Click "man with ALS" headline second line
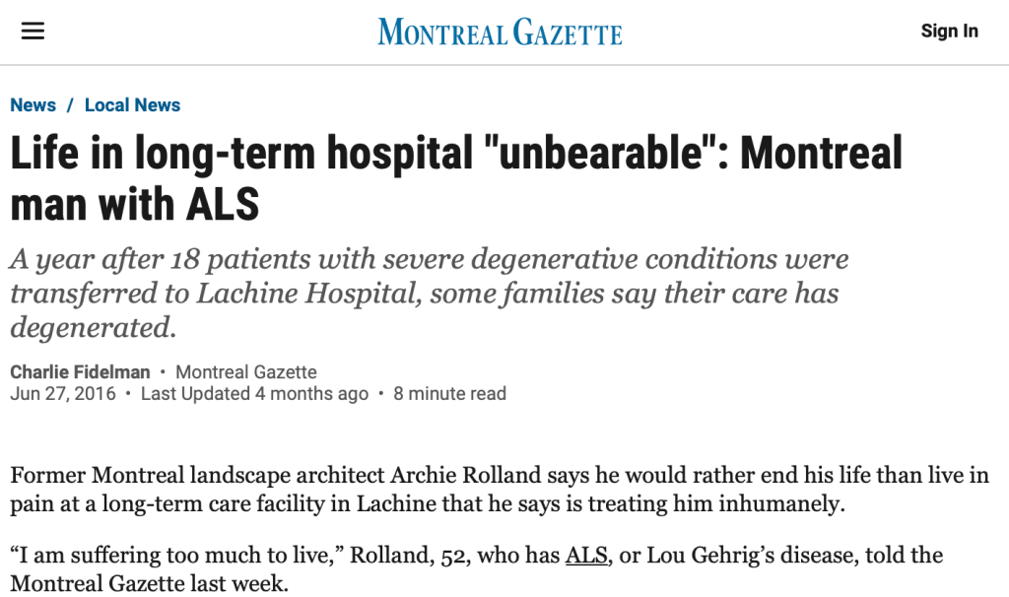This screenshot has height=597, width=1009. tap(135, 204)
